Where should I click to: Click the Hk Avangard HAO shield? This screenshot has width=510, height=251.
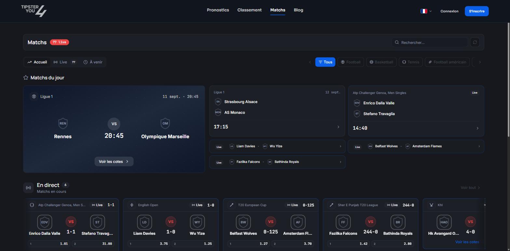click(444, 222)
